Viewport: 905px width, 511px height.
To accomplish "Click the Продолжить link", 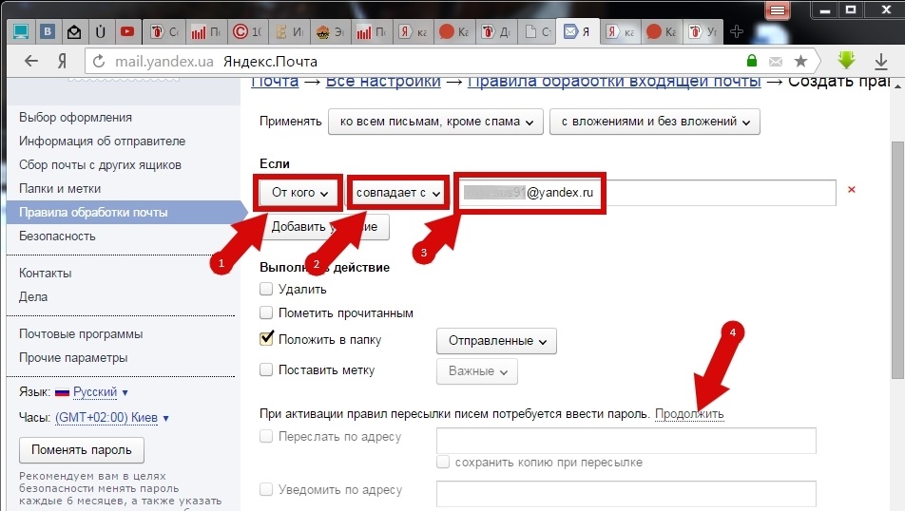I will coord(689,414).
